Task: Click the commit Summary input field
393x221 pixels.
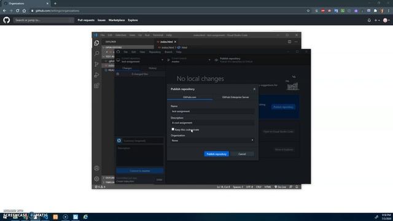Action: [143, 141]
